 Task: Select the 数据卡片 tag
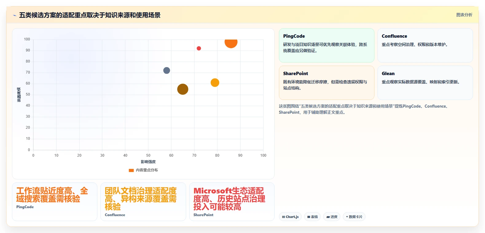[x=354, y=217]
